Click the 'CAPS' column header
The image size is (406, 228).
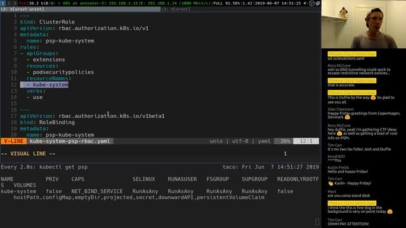pyautogui.click(x=77, y=179)
